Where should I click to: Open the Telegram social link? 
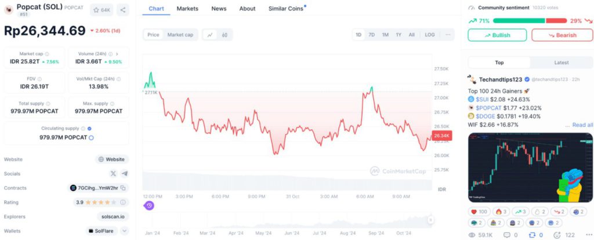point(124,173)
